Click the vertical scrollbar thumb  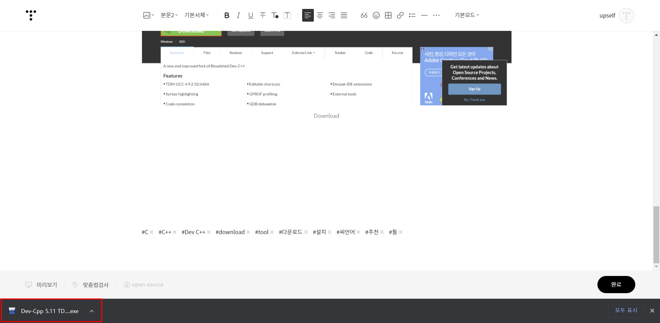pos(656,234)
